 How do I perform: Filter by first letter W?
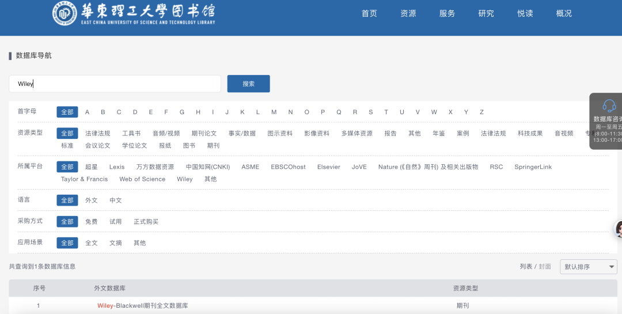pyautogui.click(x=434, y=112)
